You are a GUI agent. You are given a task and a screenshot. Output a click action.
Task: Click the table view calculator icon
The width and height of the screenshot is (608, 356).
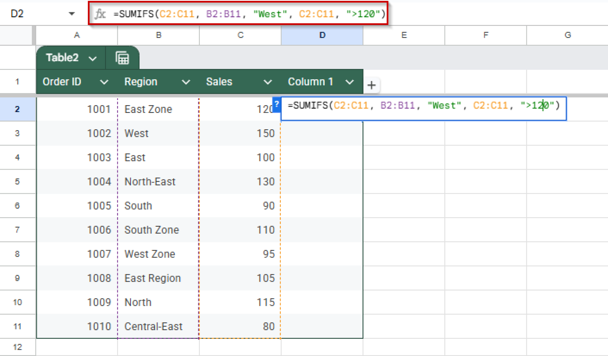[x=122, y=58]
